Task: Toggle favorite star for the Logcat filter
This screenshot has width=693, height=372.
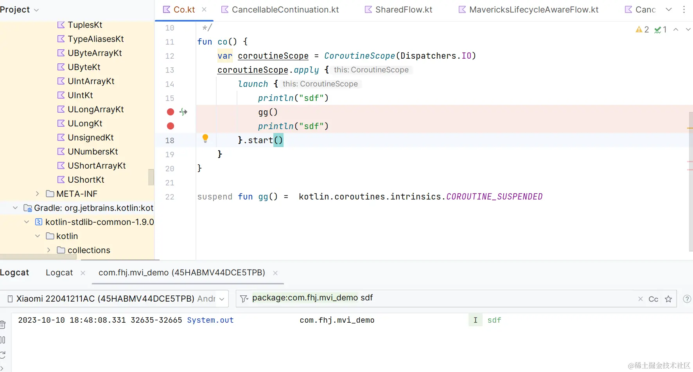Action: pos(668,299)
